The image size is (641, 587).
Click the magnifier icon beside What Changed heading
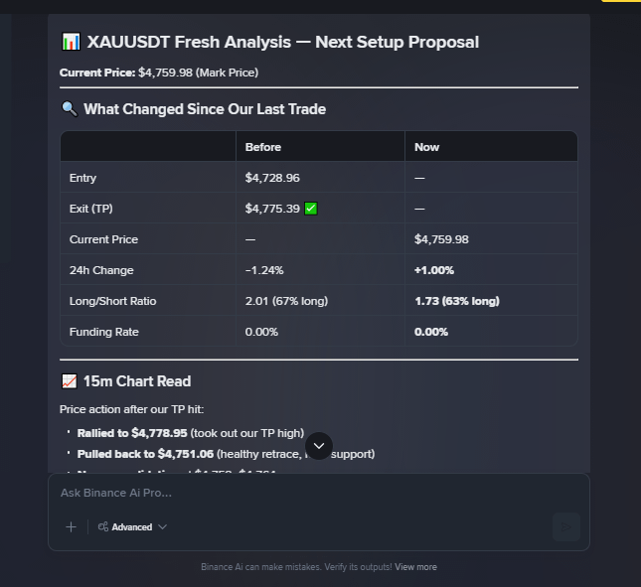coord(70,109)
